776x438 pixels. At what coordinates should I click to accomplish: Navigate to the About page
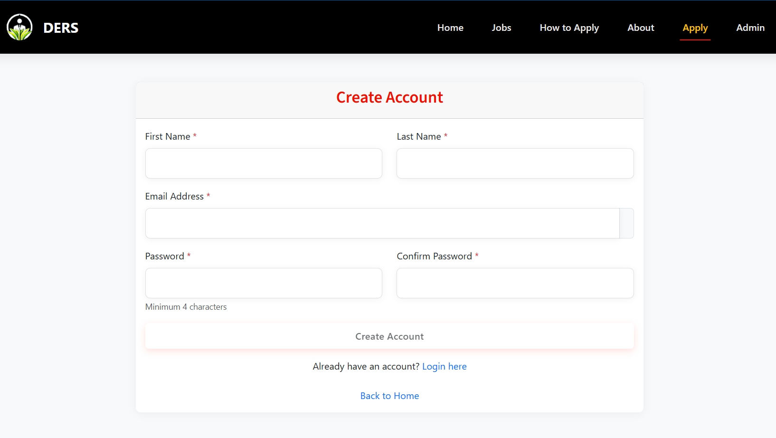click(640, 28)
